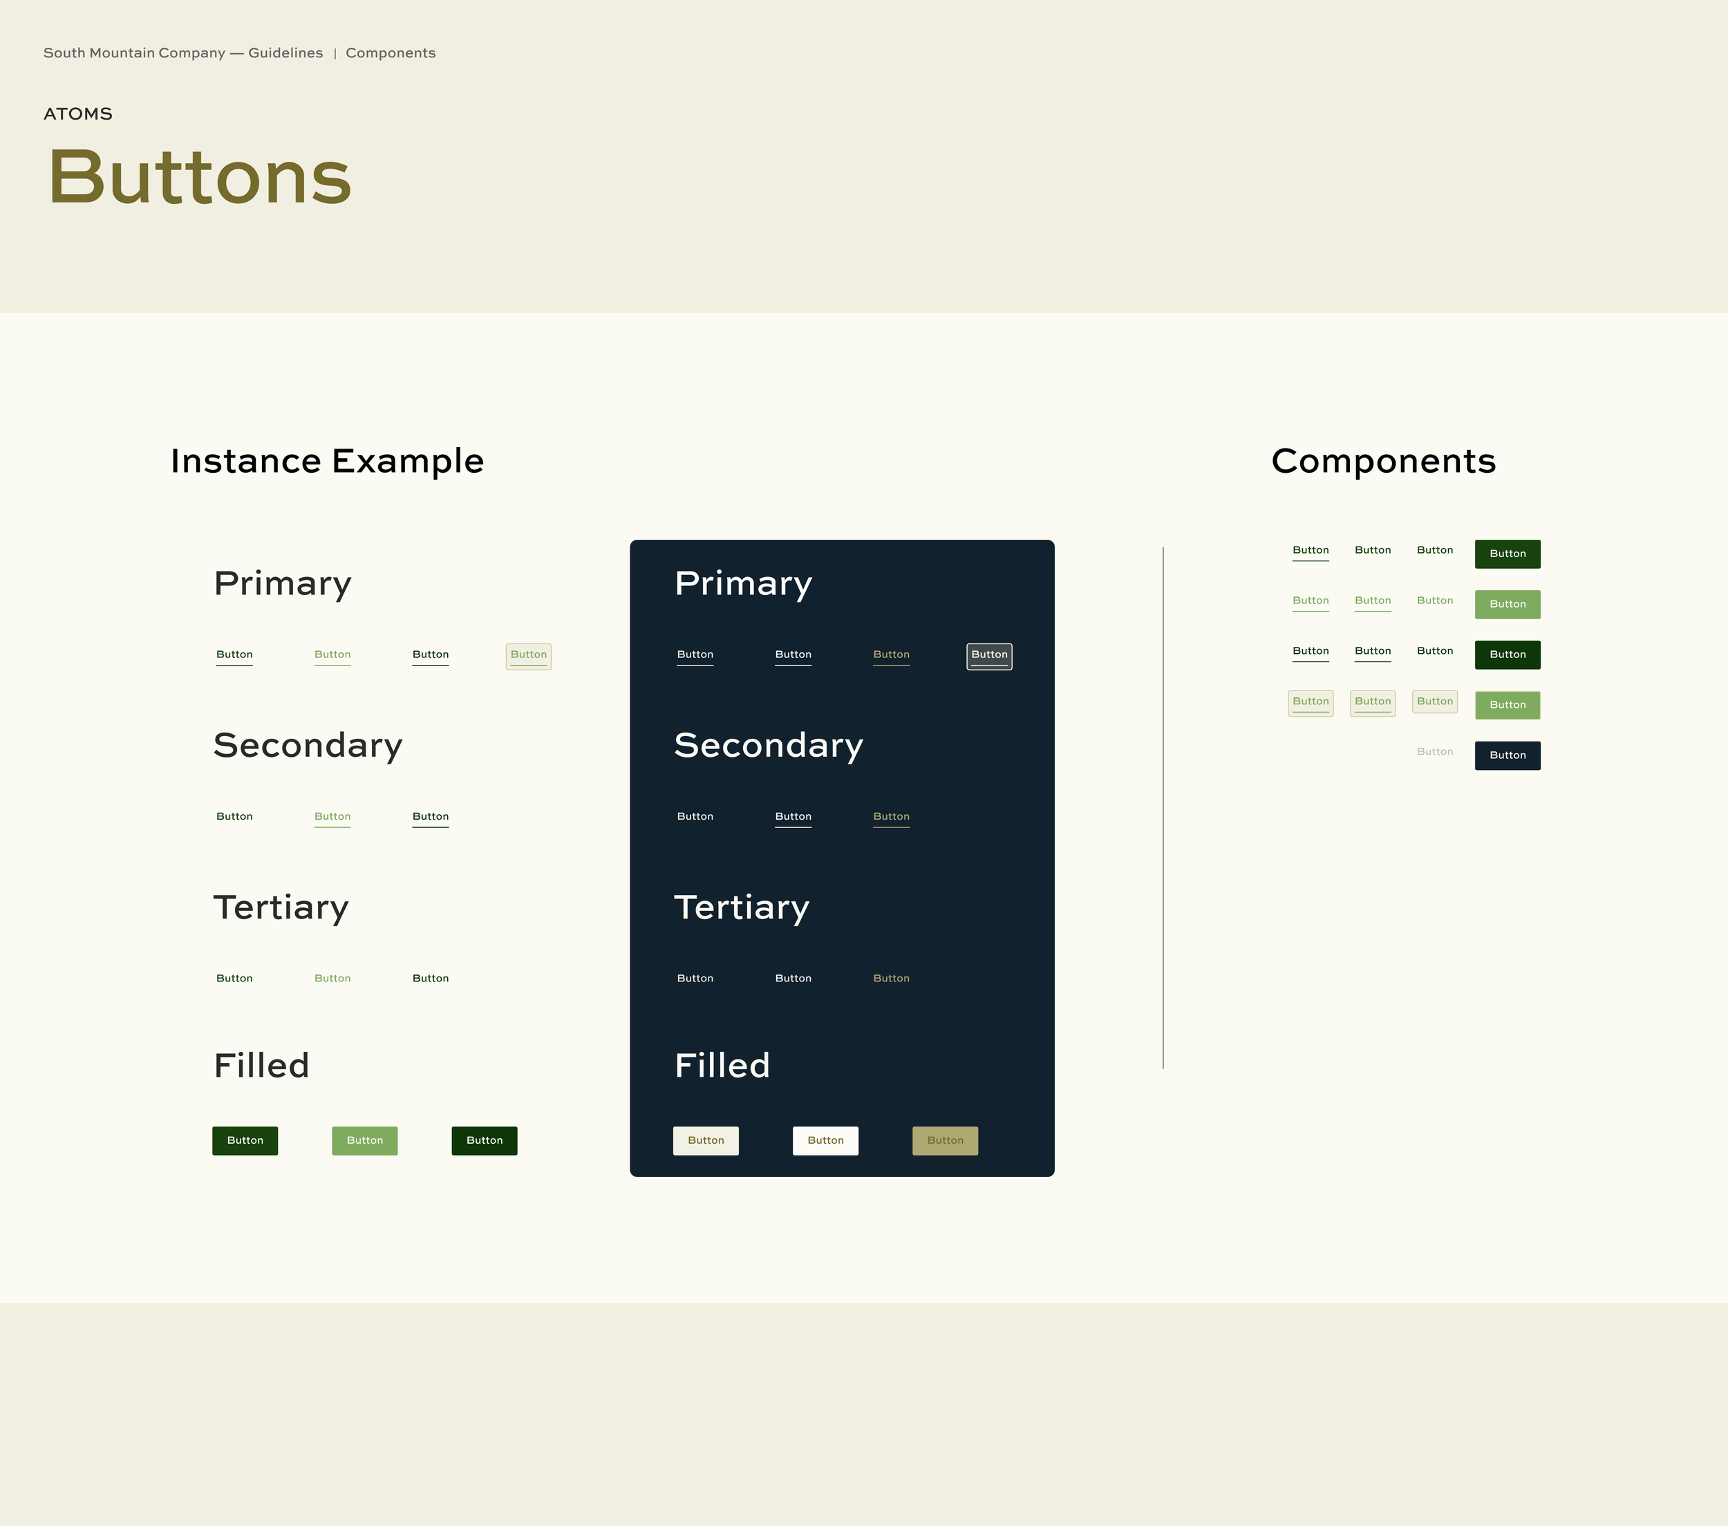
Task: Click the first underlined Button in light Primary row
Action: (x=234, y=654)
